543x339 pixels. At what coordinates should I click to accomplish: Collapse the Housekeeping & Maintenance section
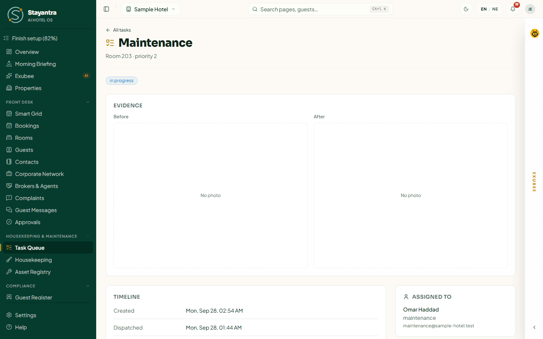coord(88,236)
